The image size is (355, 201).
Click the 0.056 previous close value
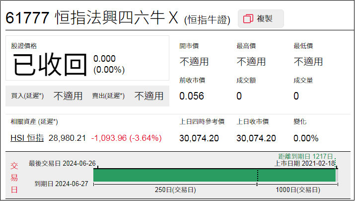point(192,96)
